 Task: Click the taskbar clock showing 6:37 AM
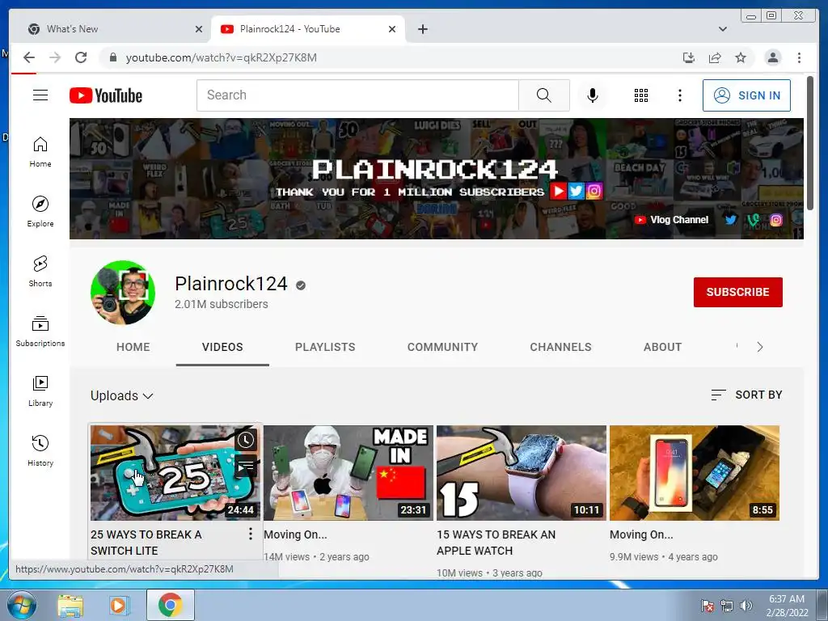coord(787,605)
